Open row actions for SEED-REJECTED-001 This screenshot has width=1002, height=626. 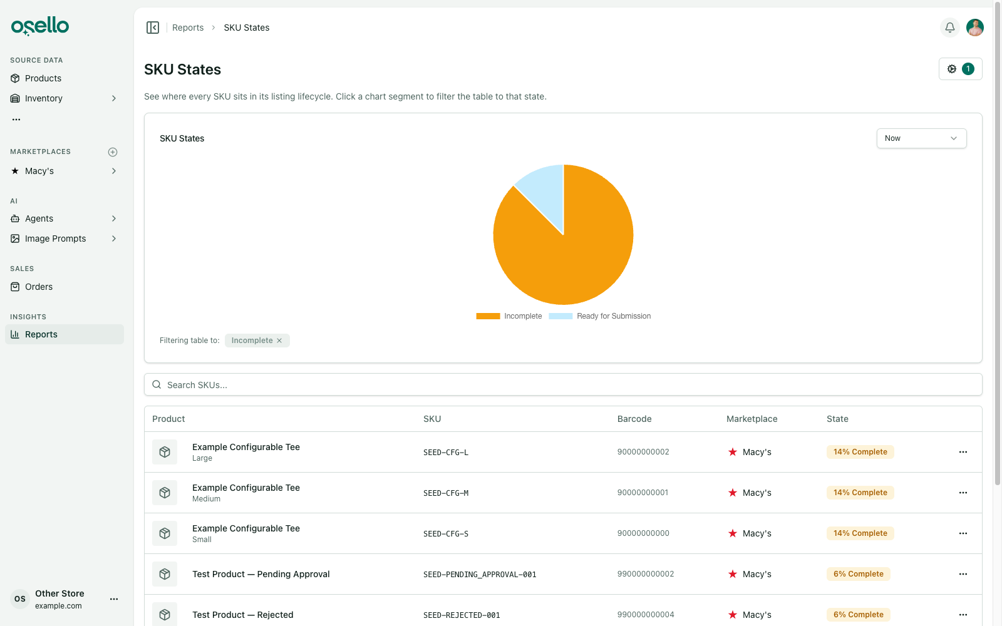point(963,615)
